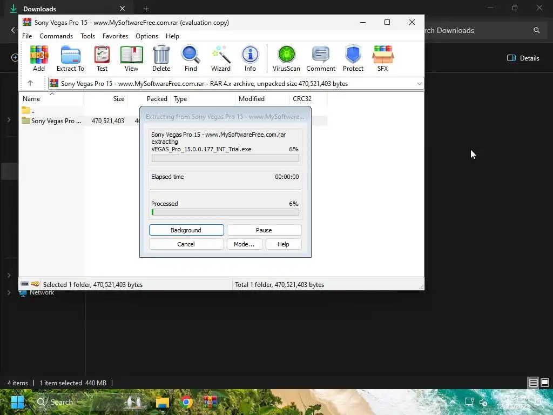Click the Help button in extraction dialog
Viewport: 553px width, 415px height.
click(284, 244)
